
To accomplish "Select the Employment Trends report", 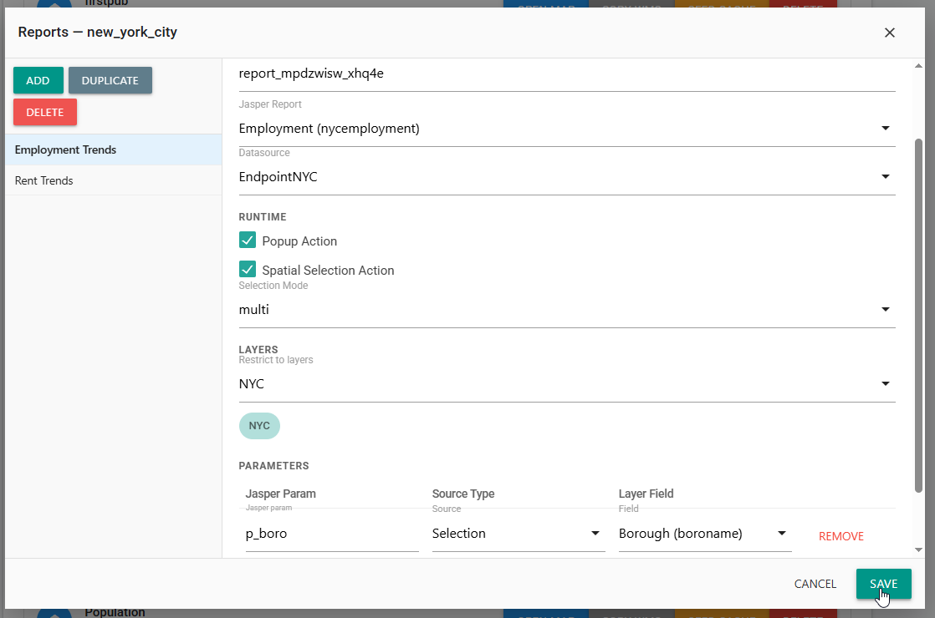I will pos(113,150).
